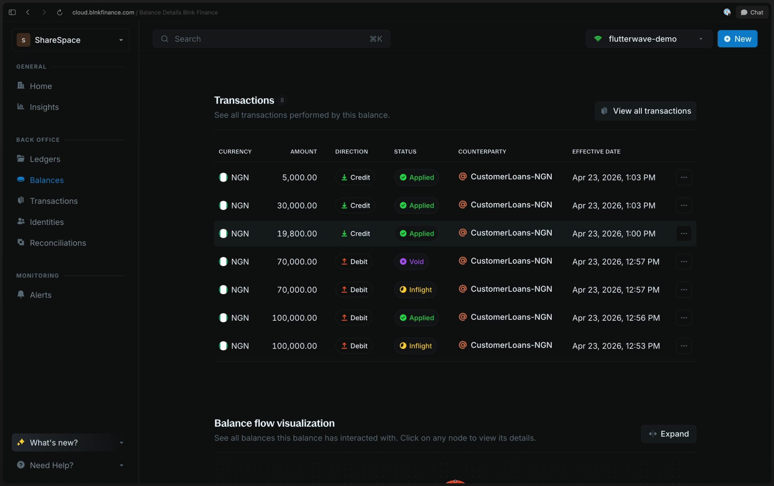The image size is (774, 486).
Task: Click View all transactions button
Action: (x=645, y=111)
